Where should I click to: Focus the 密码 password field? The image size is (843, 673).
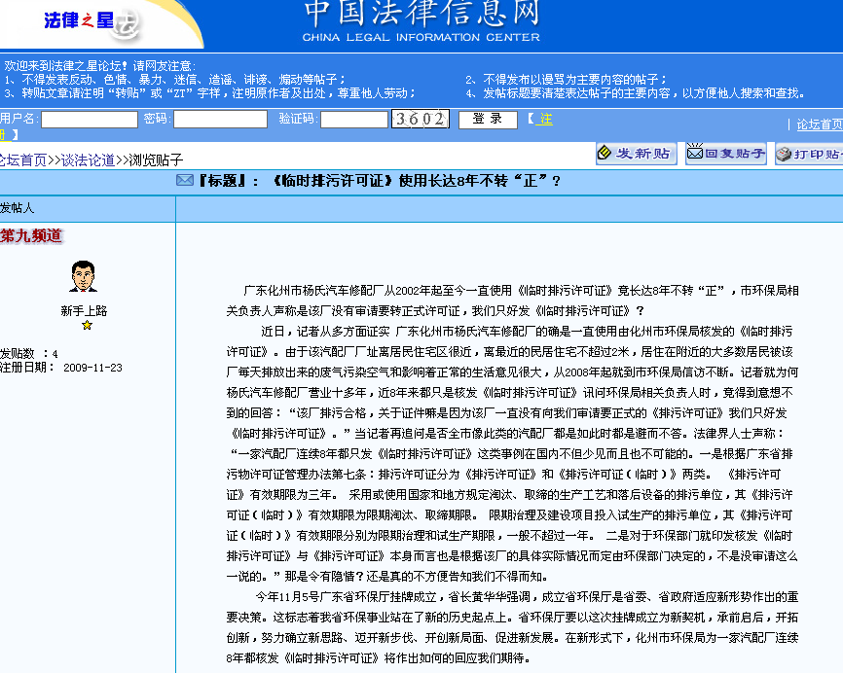220,119
